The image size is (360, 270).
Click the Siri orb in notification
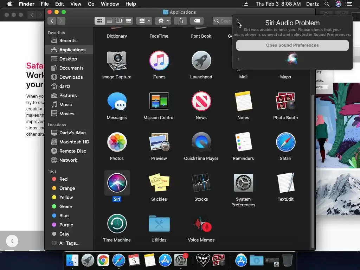(x=292, y=59)
